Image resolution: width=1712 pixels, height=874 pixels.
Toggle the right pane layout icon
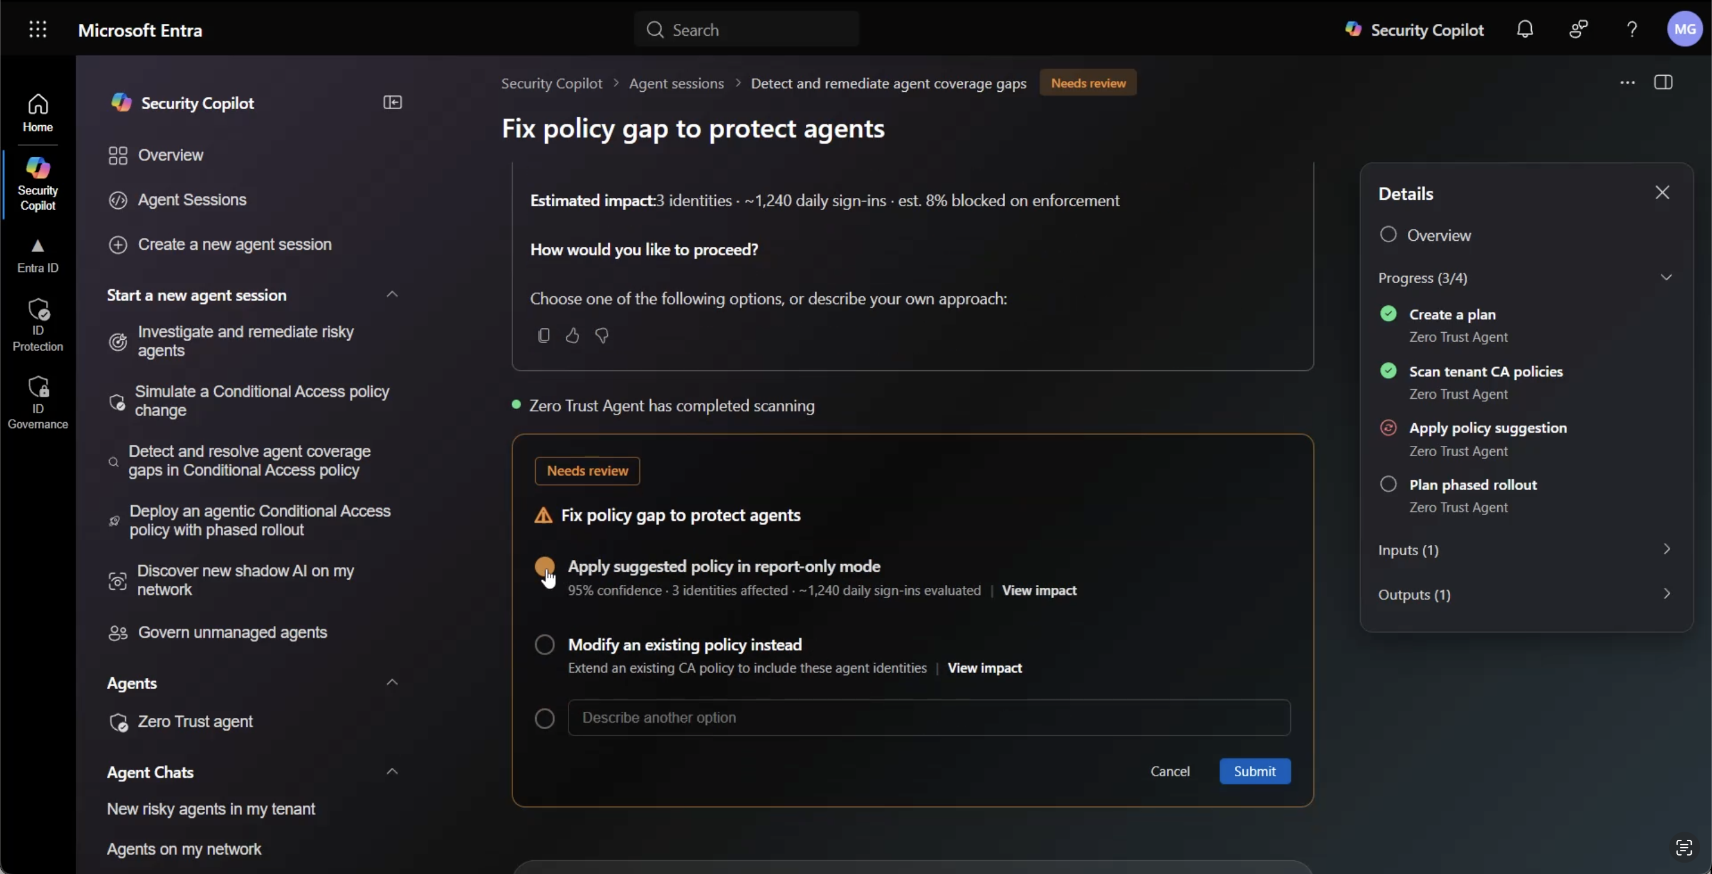1663,82
